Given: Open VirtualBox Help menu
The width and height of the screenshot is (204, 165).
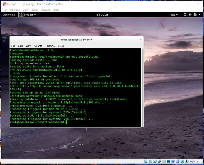Looking at the screenshot, I should coord(56,10).
